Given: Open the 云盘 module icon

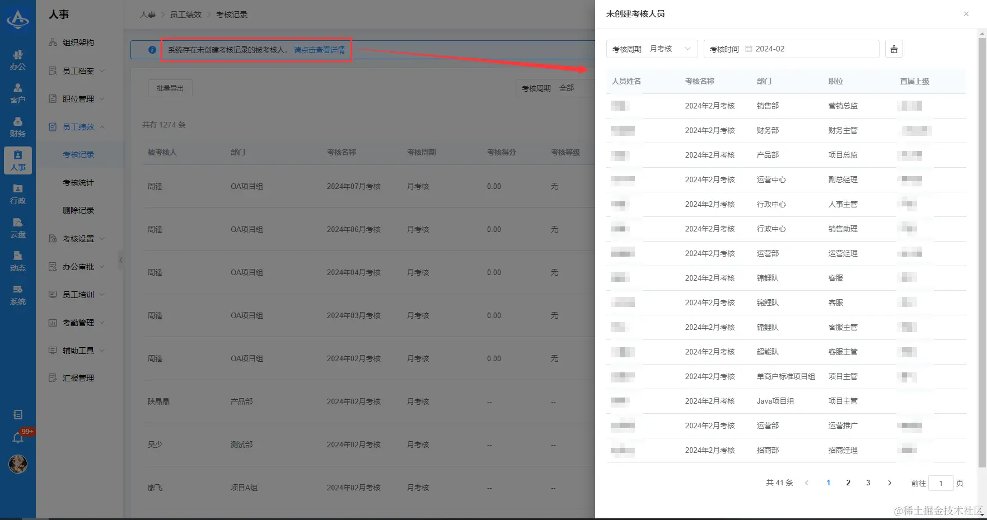Looking at the screenshot, I should tap(18, 228).
